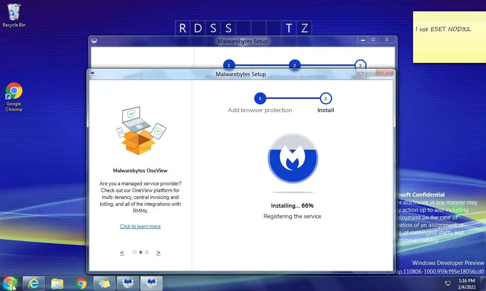Click the network tray icon
This screenshot has width=486, height=291.
448,283
